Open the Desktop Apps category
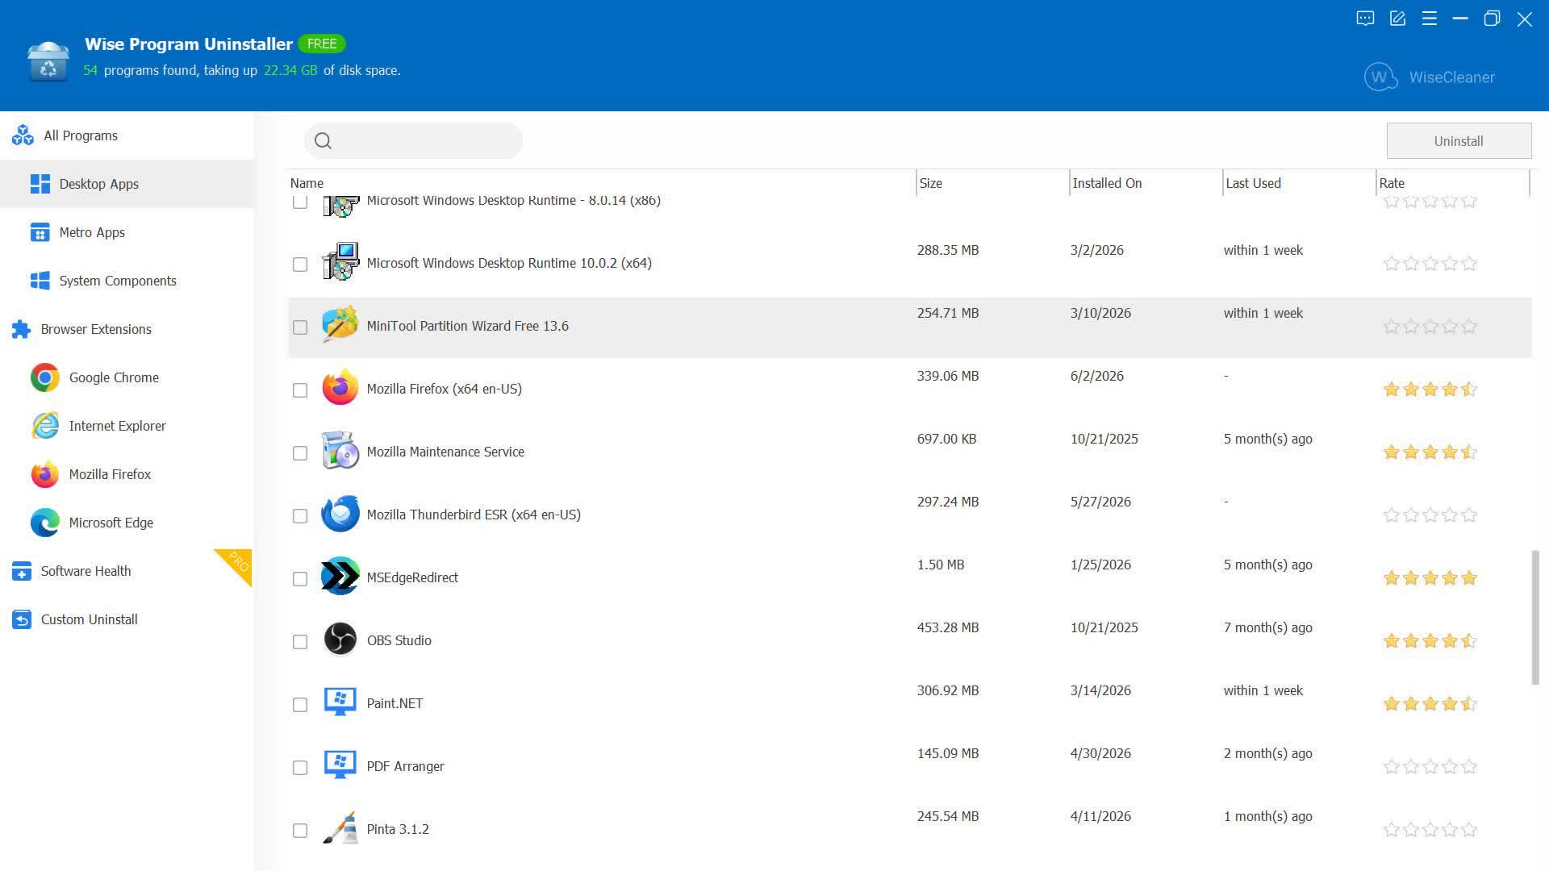Screen dimensions: 1549x871 point(127,184)
